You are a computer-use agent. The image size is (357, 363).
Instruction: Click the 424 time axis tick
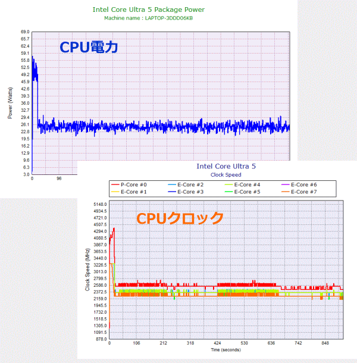217,343
